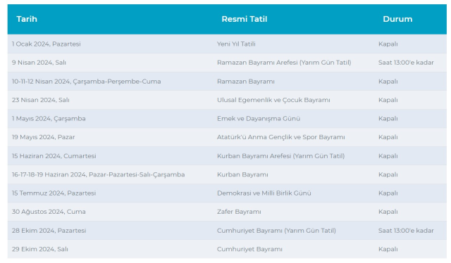Click the Durum column header
The width and height of the screenshot is (451, 263).
click(x=397, y=19)
